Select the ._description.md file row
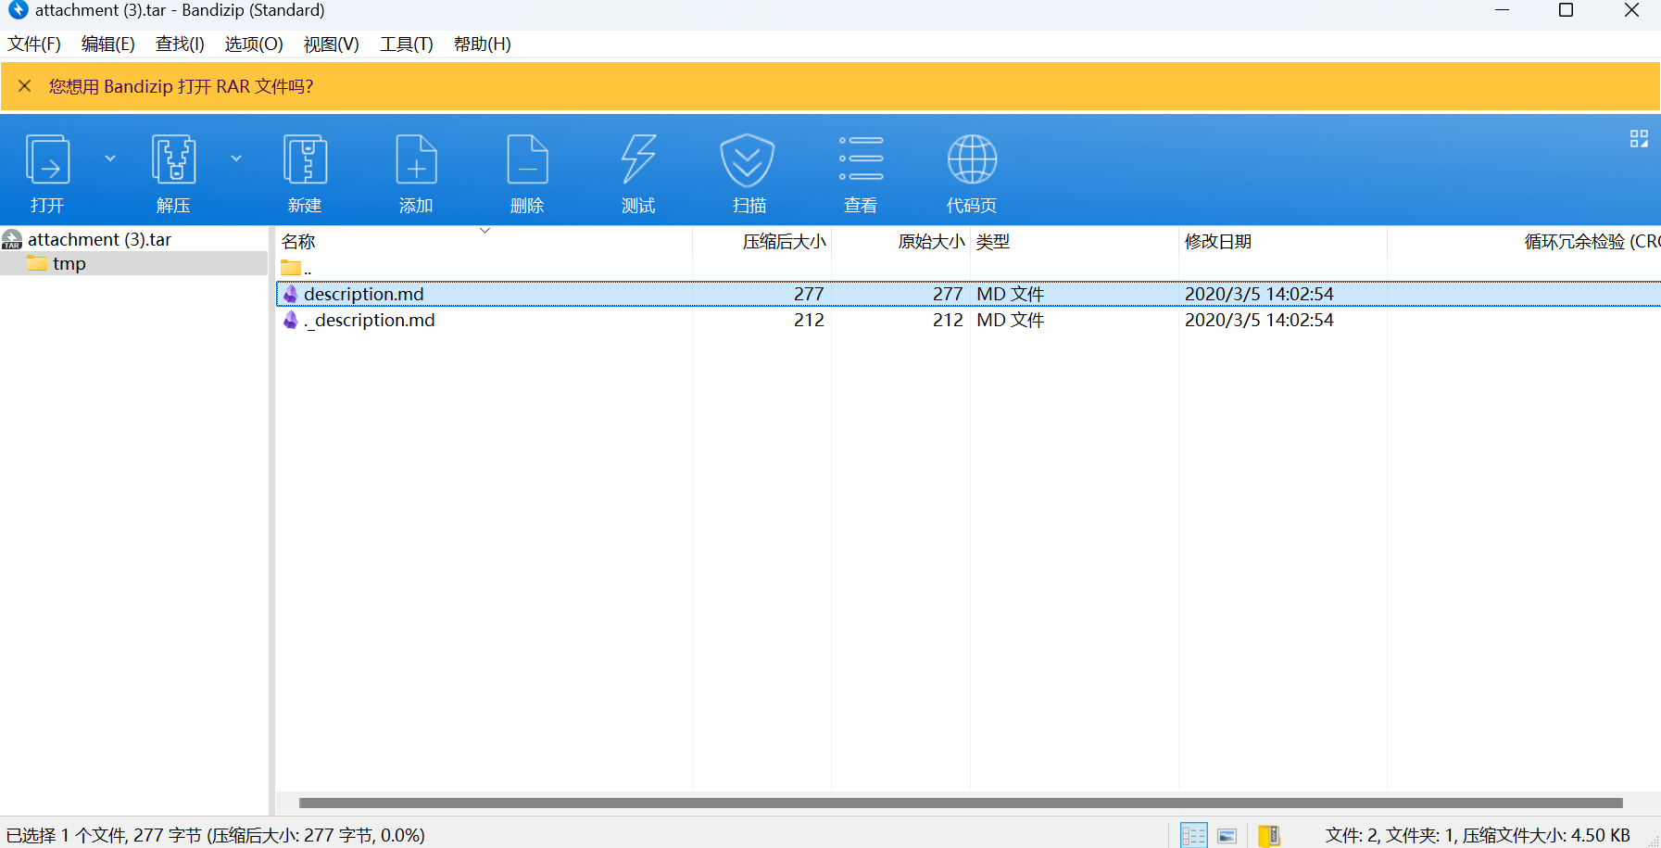The width and height of the screenshot is (1661, 848). tap(968, 320)
